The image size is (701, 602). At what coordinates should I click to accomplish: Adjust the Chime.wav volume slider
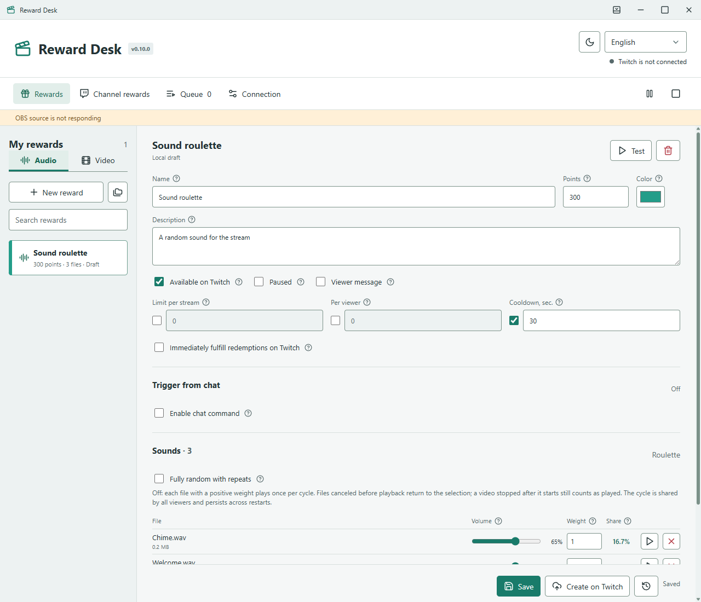click(x=506, y=541)
